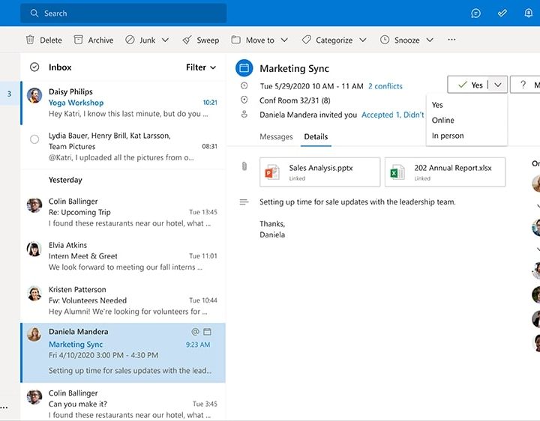Click the Move to folder icon
Viewport: 540px width, 421px height.
point(236,40)
